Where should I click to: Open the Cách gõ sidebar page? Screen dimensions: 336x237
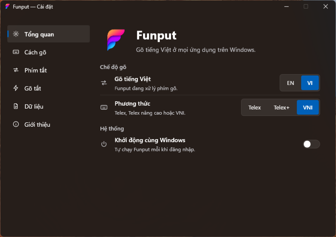pos(48,52)
